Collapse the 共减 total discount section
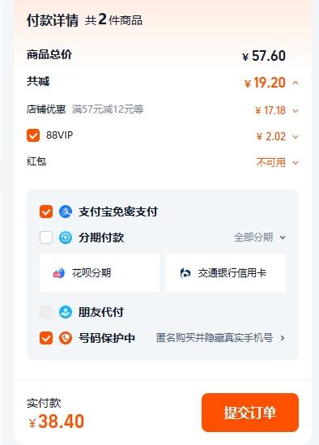319x445 pixels. coord(296,83)
